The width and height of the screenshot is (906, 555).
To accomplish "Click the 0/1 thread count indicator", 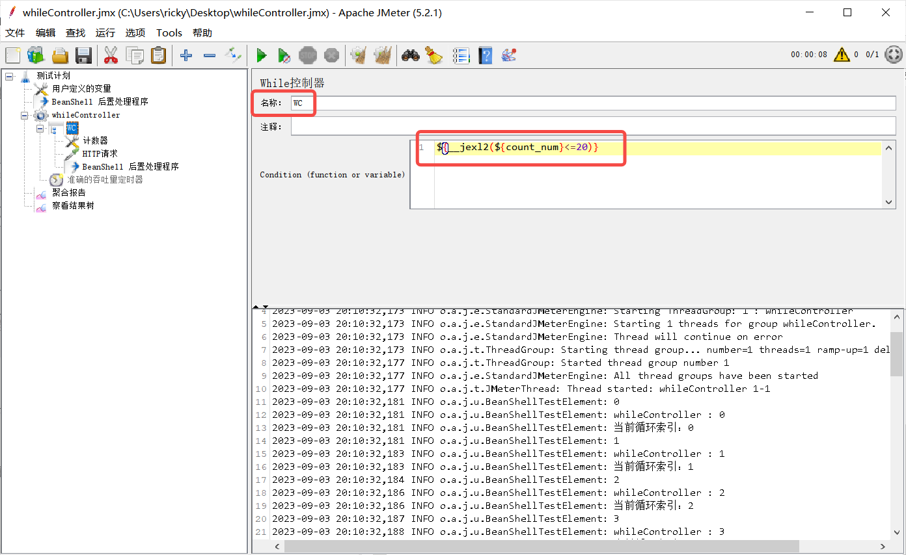I will 872,55.
